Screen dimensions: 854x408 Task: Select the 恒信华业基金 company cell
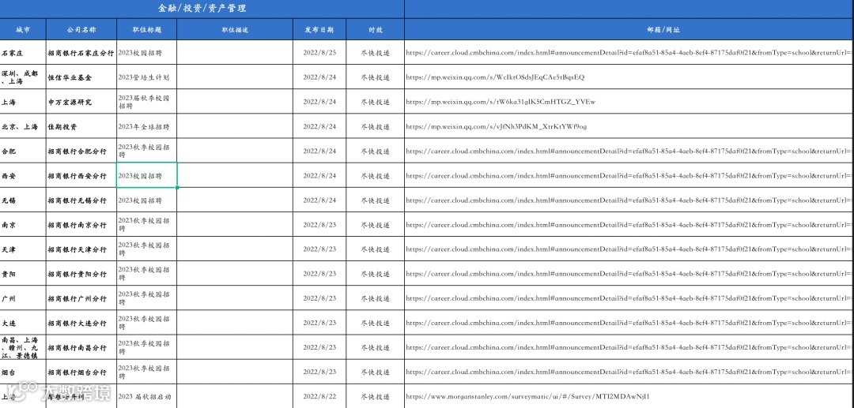(81, 77)
